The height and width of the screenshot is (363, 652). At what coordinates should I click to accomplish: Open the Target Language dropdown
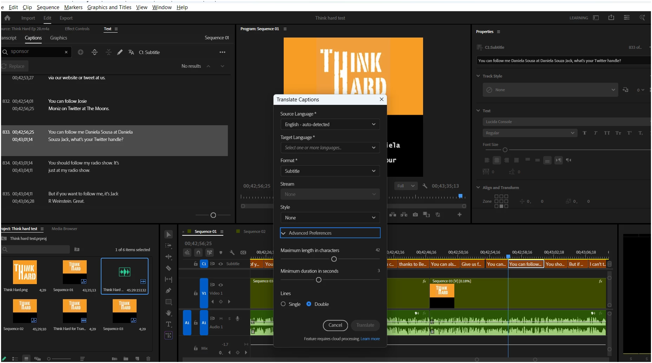point(330,148)
